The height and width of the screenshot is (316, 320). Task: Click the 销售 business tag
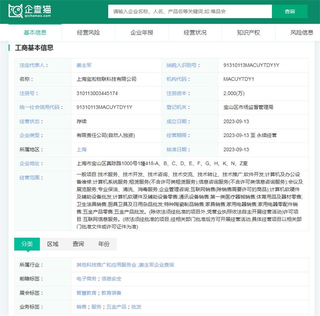point(81,307)
